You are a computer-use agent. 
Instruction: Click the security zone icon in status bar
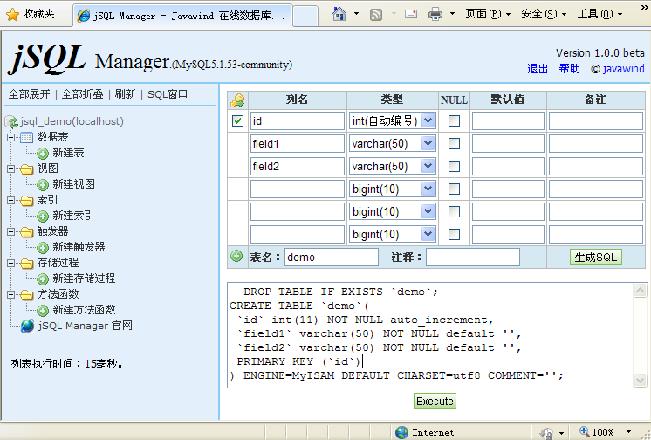[x=546, y=433]
